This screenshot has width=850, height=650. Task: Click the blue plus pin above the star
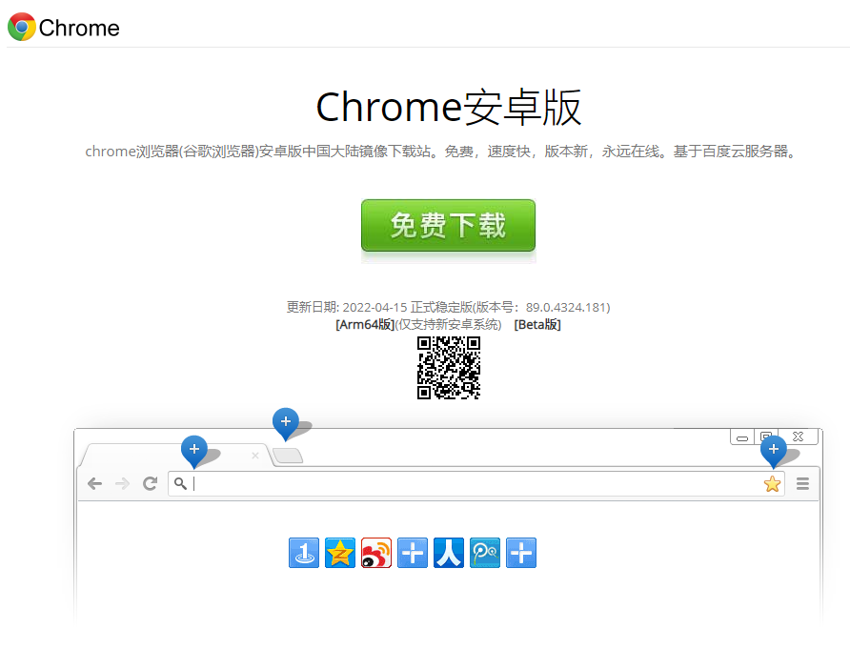[773, 450]
